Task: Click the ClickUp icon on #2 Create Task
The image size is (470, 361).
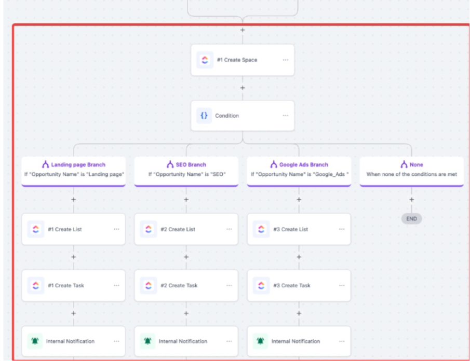Action: click(149, 285)
